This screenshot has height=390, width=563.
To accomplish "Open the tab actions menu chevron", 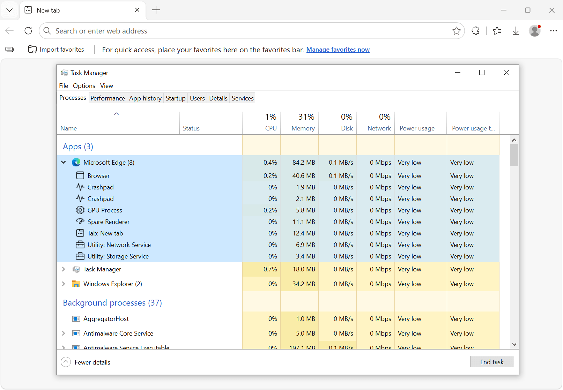I will (x=9, y=10).
